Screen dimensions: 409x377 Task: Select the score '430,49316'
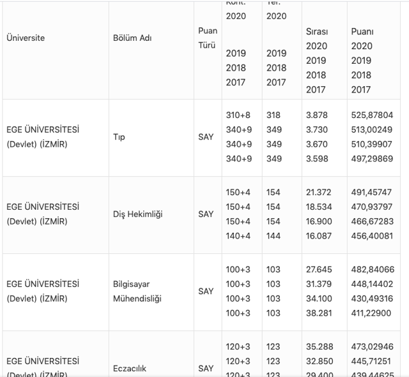point(372,299)
